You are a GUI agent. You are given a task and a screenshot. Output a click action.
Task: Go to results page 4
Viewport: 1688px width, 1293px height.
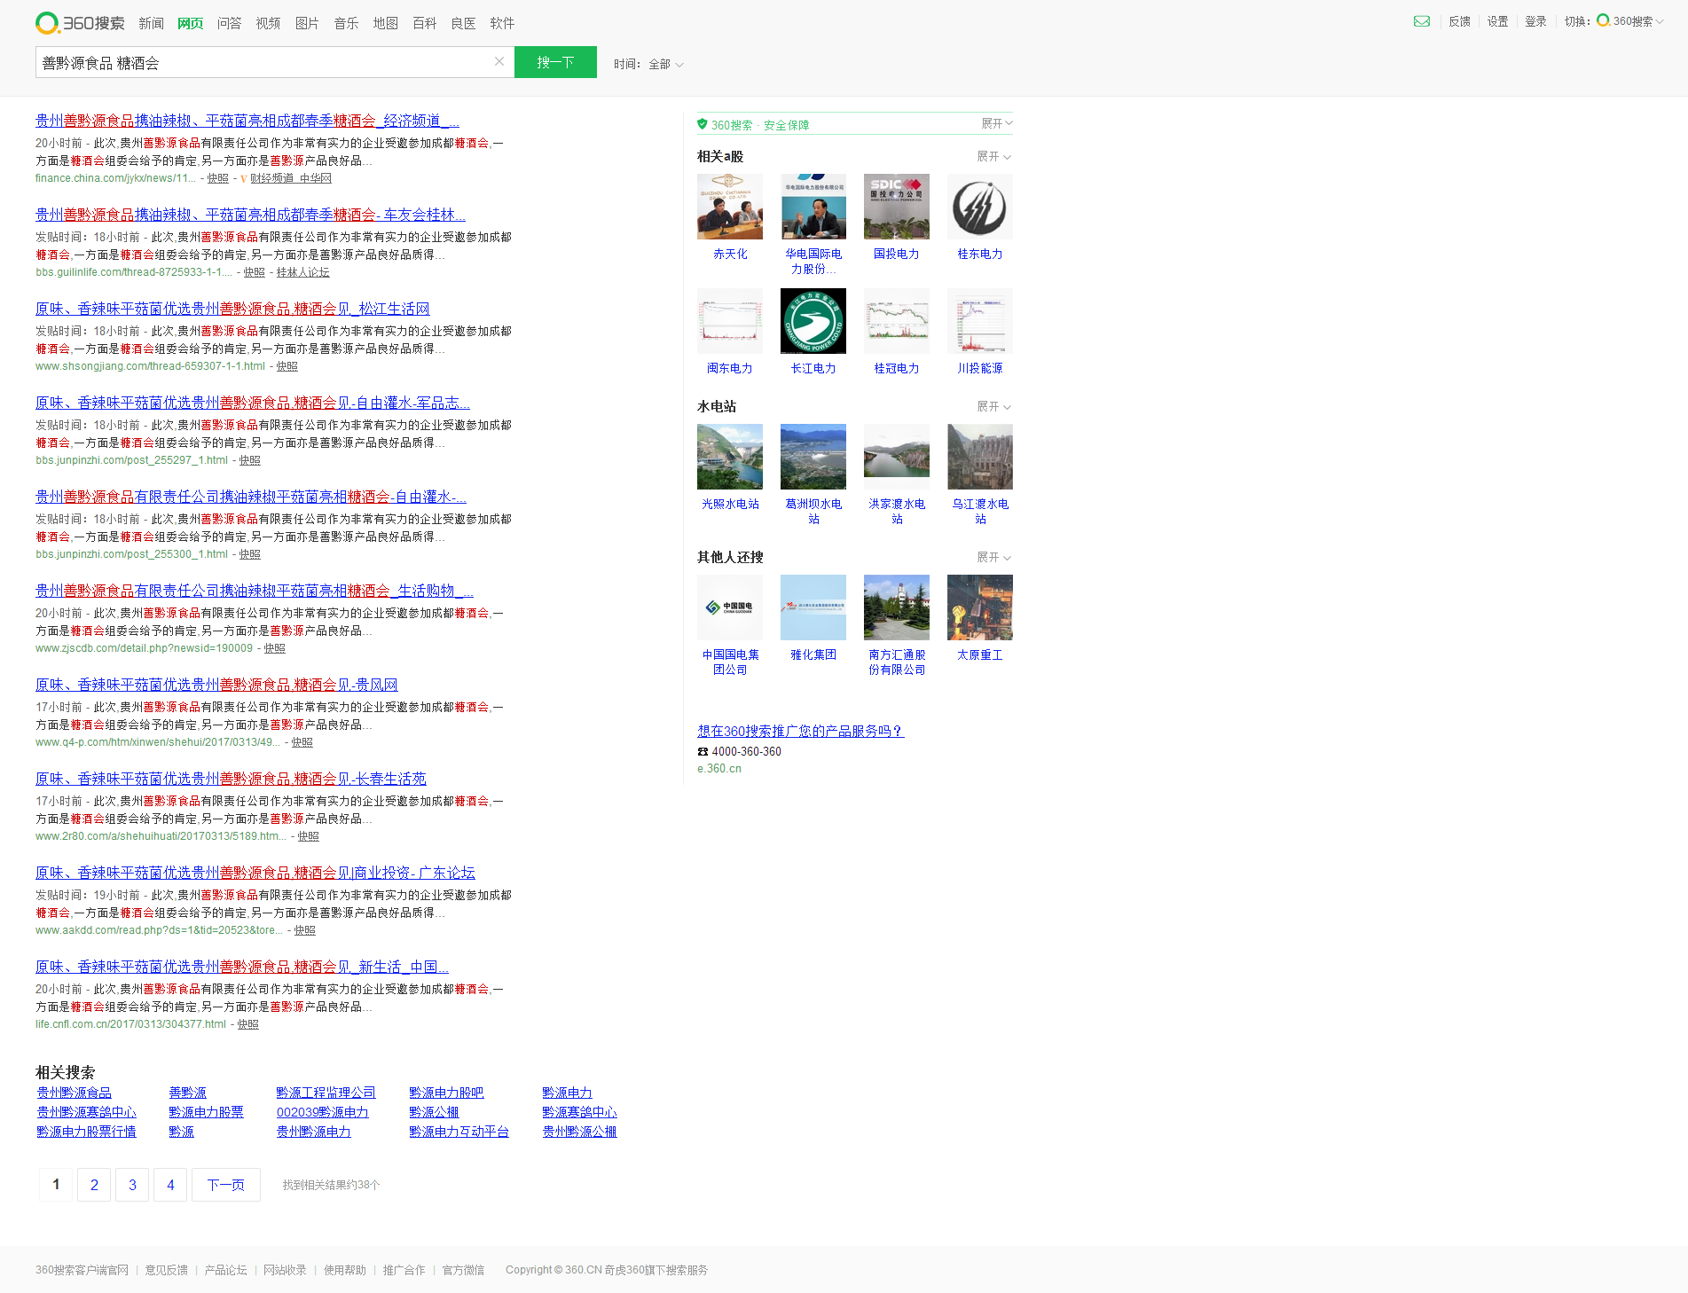point(170,1185)
